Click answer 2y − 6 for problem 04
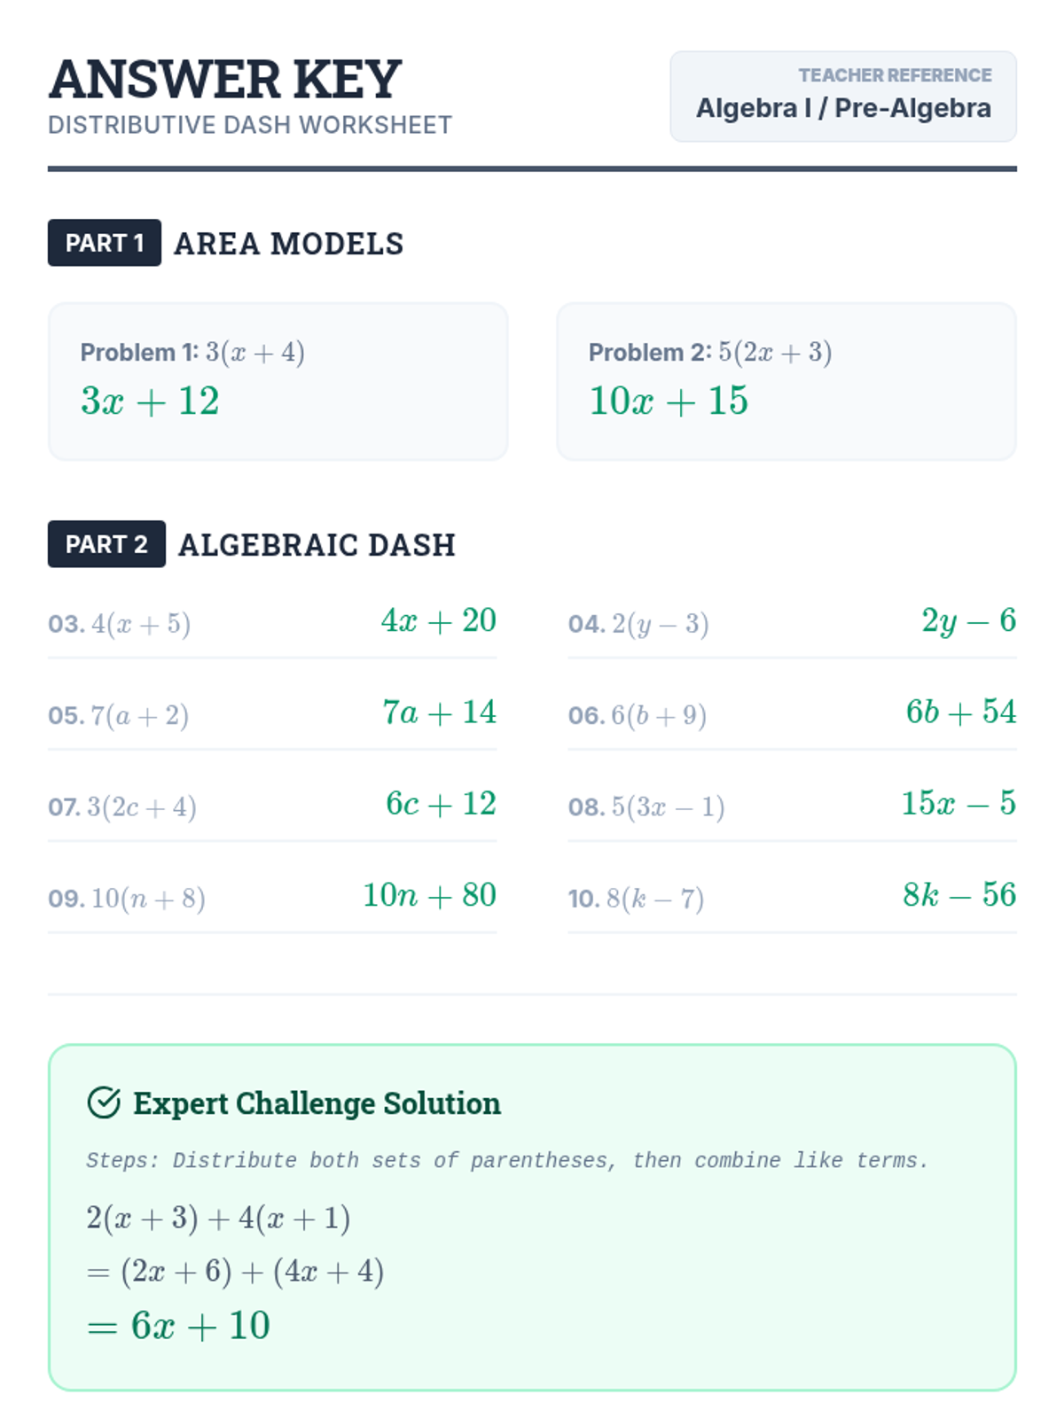This screenshot has width=1064, height=1418. point(969,620)
